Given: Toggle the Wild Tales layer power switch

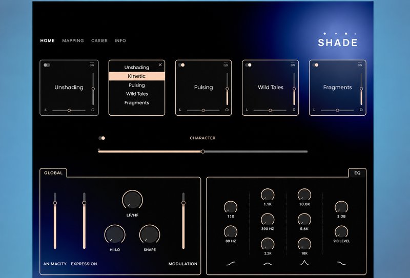Looking at the screenshot, I should (249, 65).
